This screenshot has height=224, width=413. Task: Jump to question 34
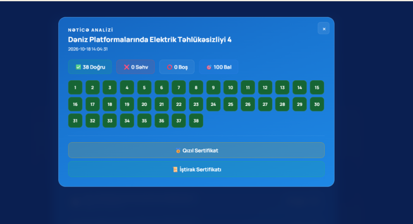pos(127,121)
